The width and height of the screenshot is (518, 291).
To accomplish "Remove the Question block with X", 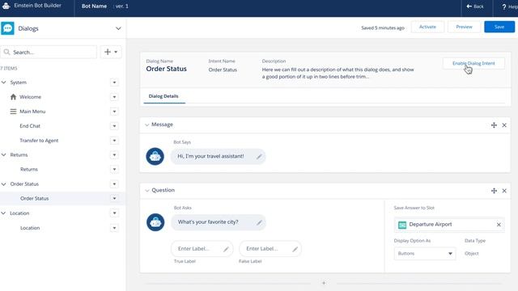I will [x=504, y=191].
